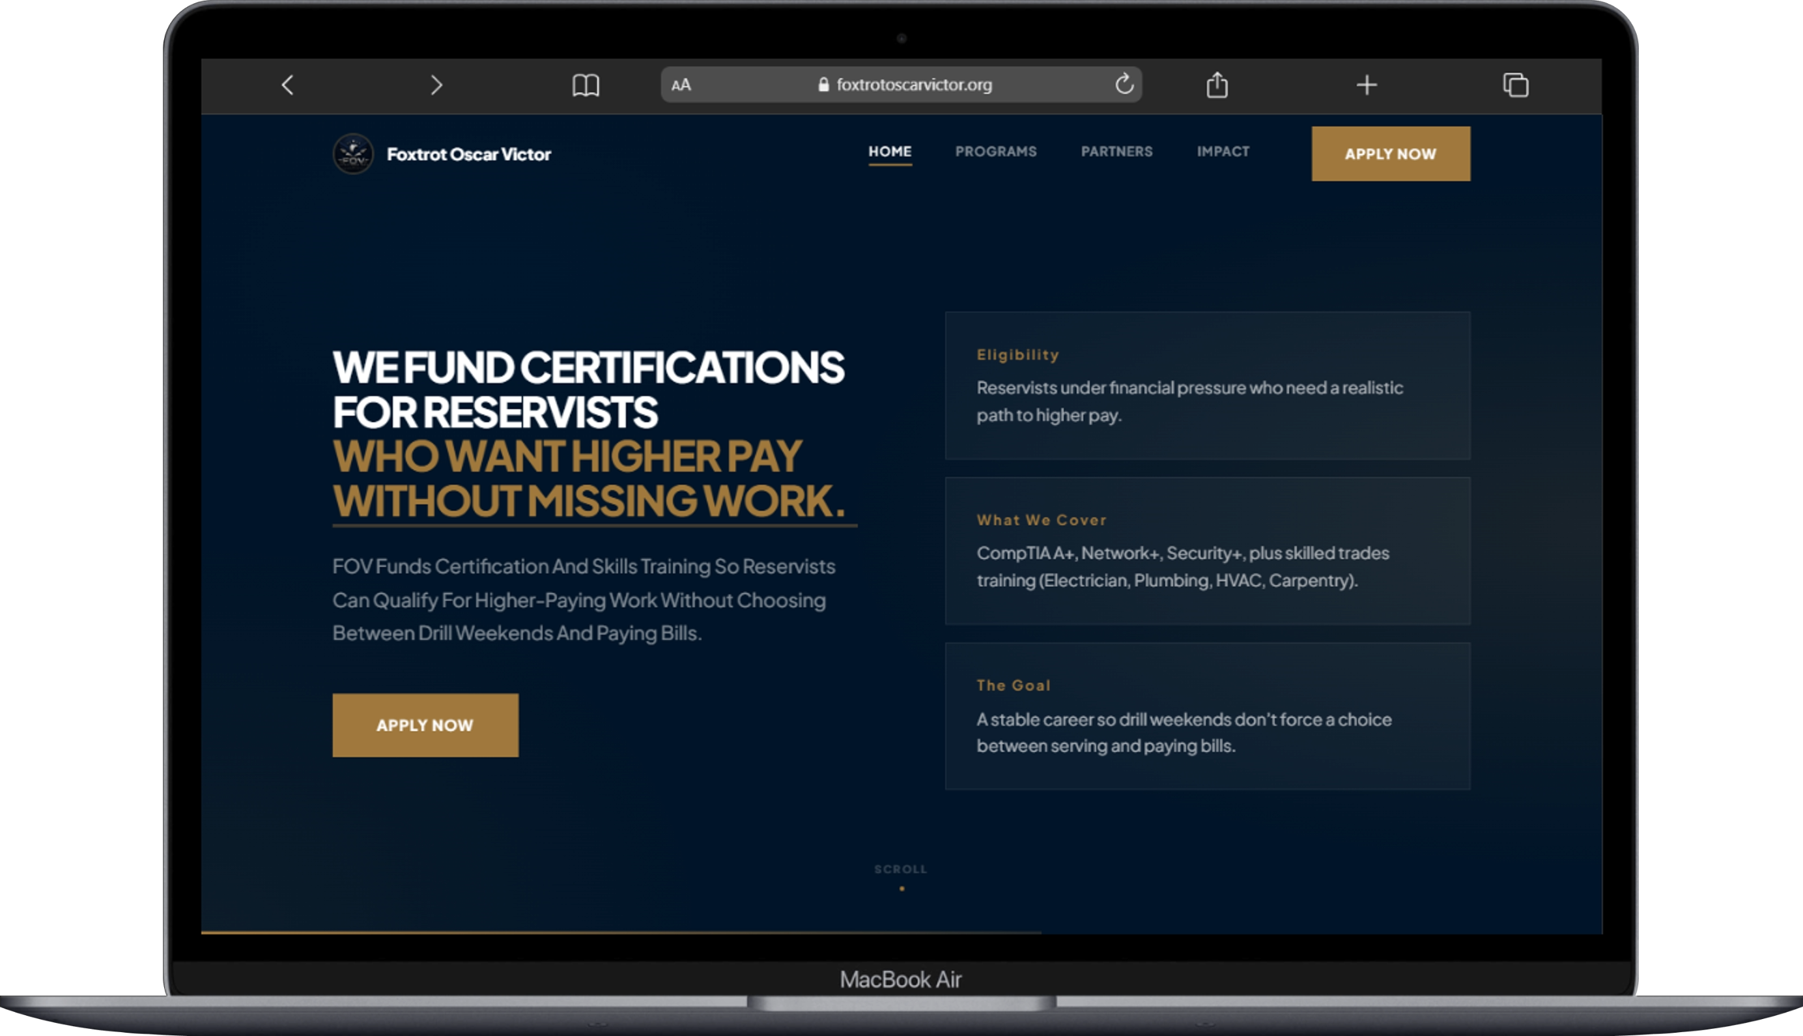Click the lock icon in address bar

click(823, 85)
